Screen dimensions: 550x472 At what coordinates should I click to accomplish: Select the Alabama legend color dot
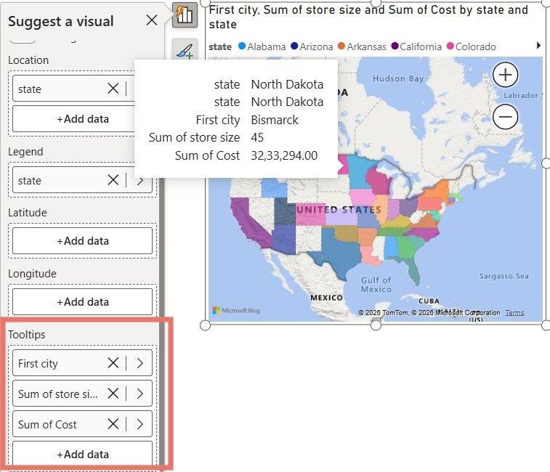[242, 46]
